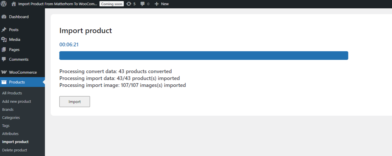This screenshot has width=392, height=156.
Task: Click the blue import progress bar
Action: [204, 56]
